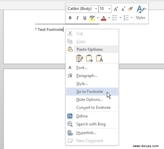Select Style... in context menu
The image size is (164, 149).
pos(92,84)
